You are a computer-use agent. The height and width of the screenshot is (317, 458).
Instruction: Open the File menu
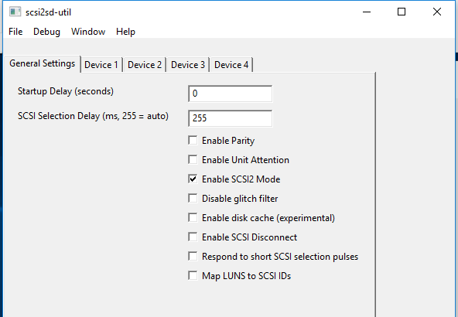(15, 32)
